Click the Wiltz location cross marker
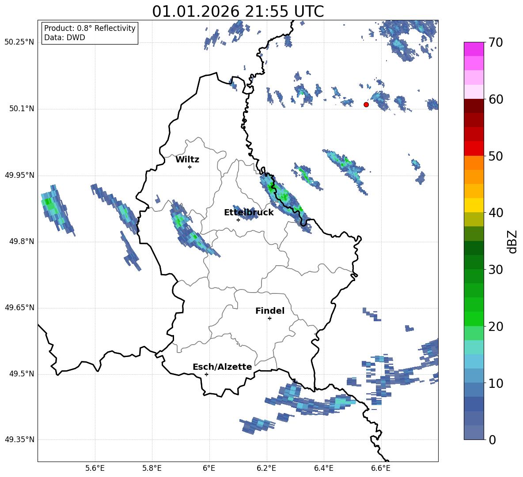The height and width of the screenshot is (477, 523). pyautogui.click(x=190, y=167)
